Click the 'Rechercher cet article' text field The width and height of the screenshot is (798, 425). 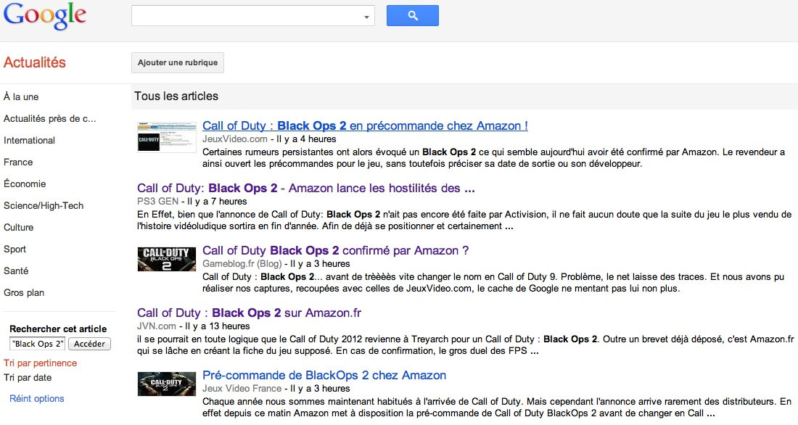click(38, 344)
